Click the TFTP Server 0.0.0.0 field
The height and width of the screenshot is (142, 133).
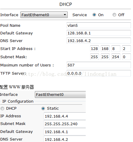point(99,73)
